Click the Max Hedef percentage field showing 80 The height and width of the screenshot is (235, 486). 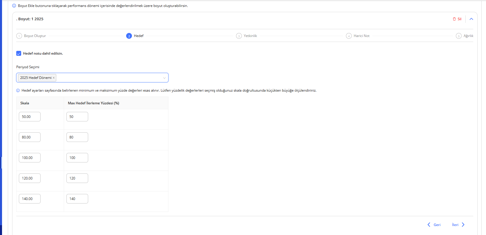77,137
